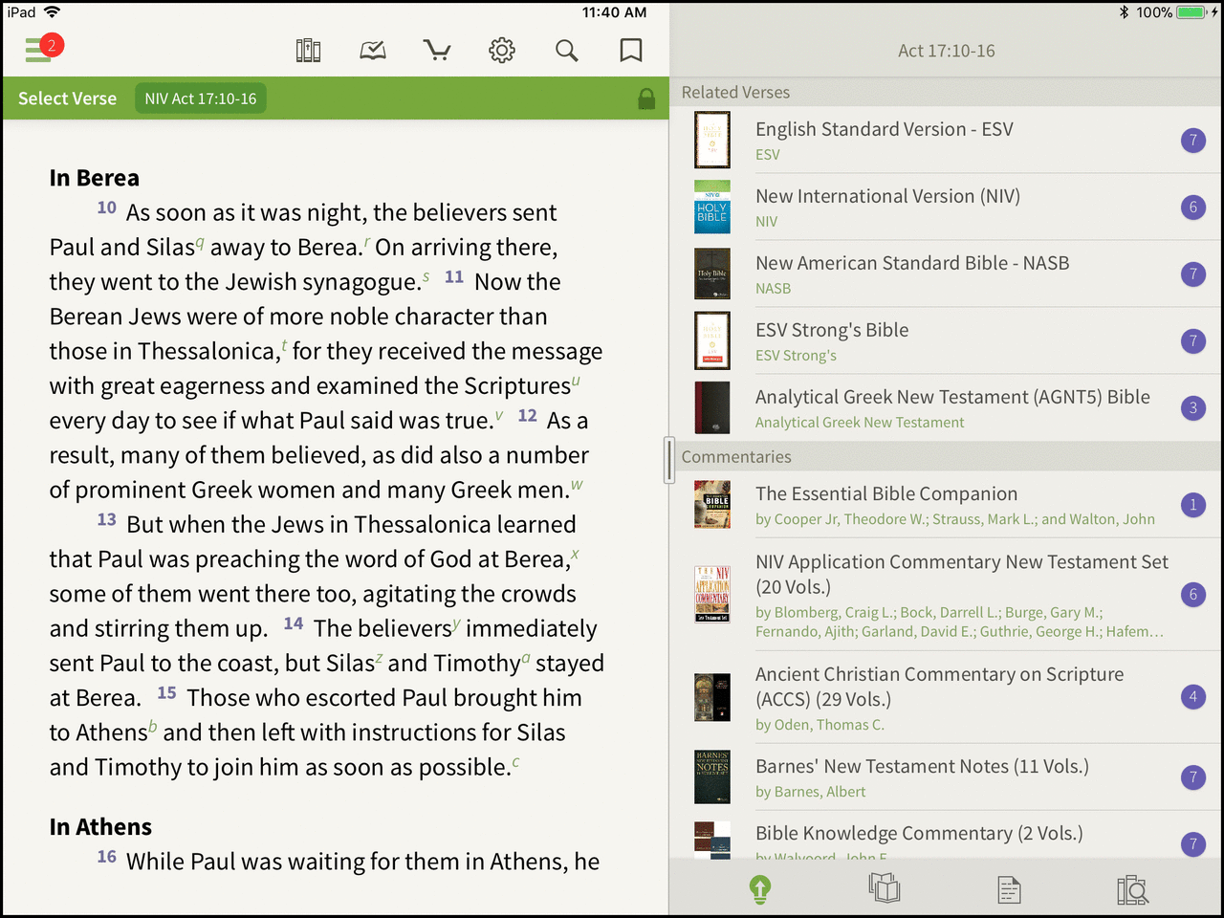Open The Essential Bible Companion commentary
Screen dimensions: 1224x918
tap(947, 504)
